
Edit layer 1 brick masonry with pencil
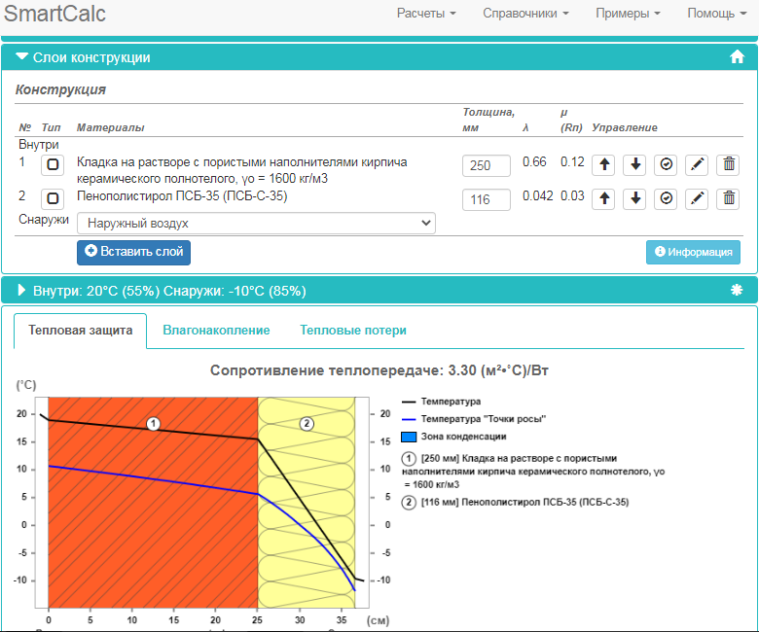(x=697, y=165)
